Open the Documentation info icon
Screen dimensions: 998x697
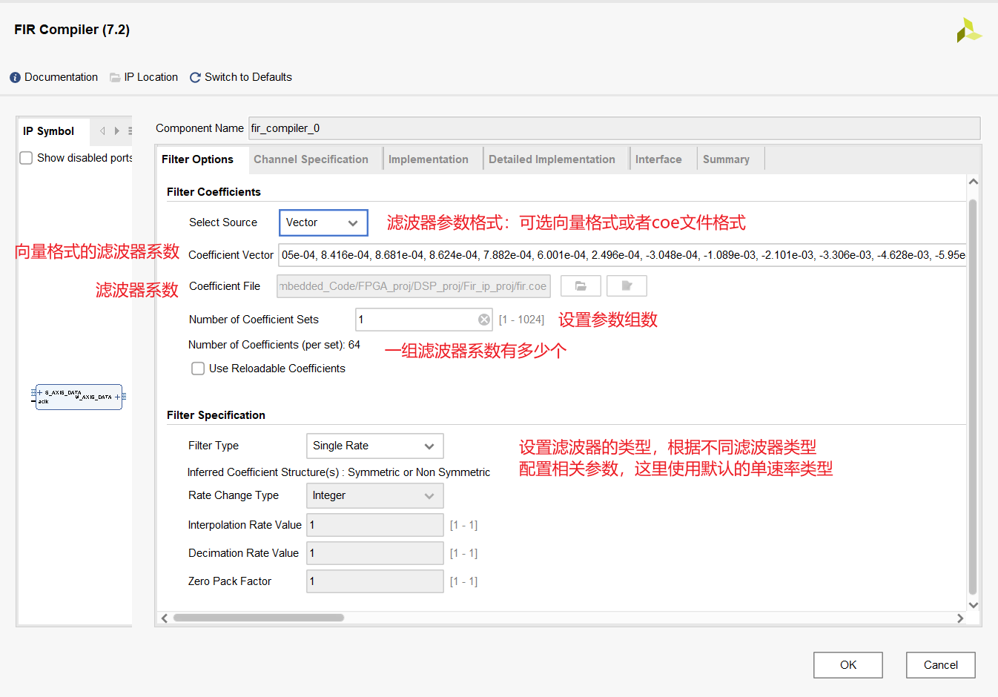pos(15,77)
